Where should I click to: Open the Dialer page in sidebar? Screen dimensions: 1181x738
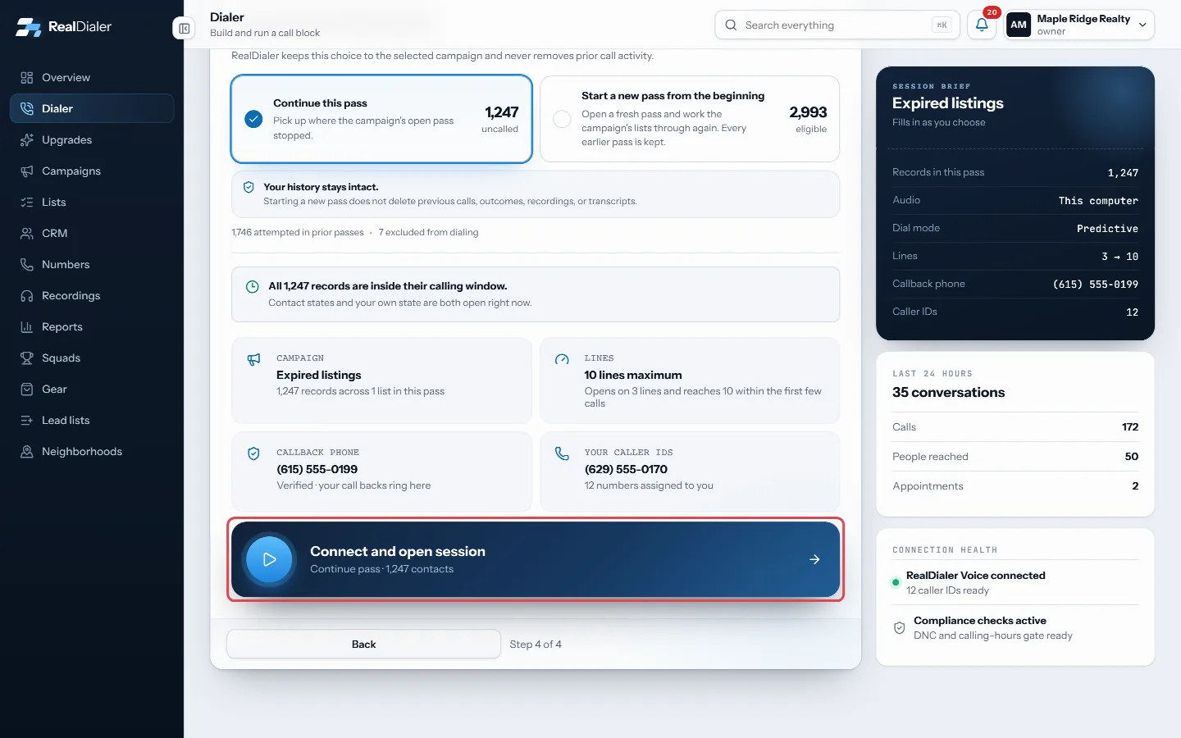point(92,109)
